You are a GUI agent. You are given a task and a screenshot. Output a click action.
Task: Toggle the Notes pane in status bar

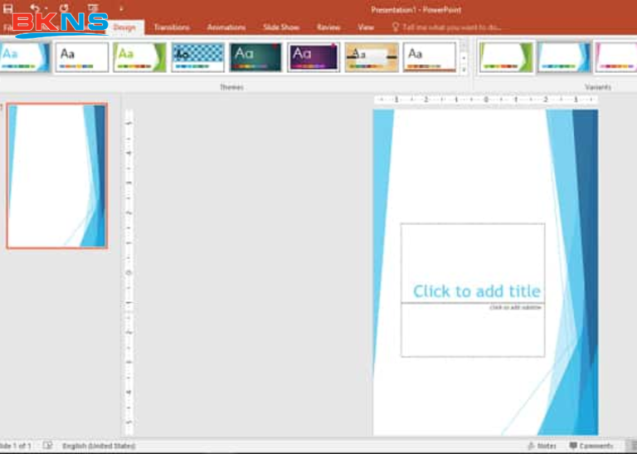542,446
